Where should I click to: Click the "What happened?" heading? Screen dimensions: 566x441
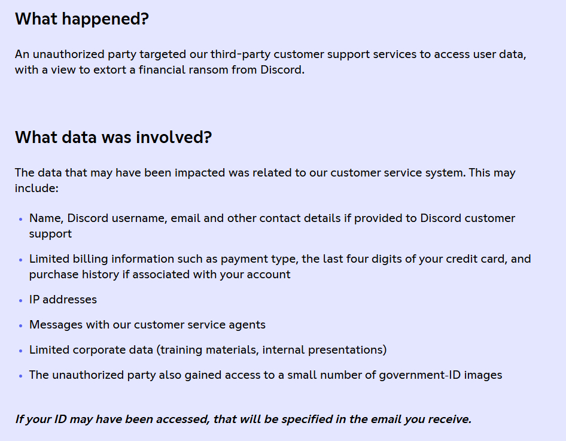click(x=81, y=19)
